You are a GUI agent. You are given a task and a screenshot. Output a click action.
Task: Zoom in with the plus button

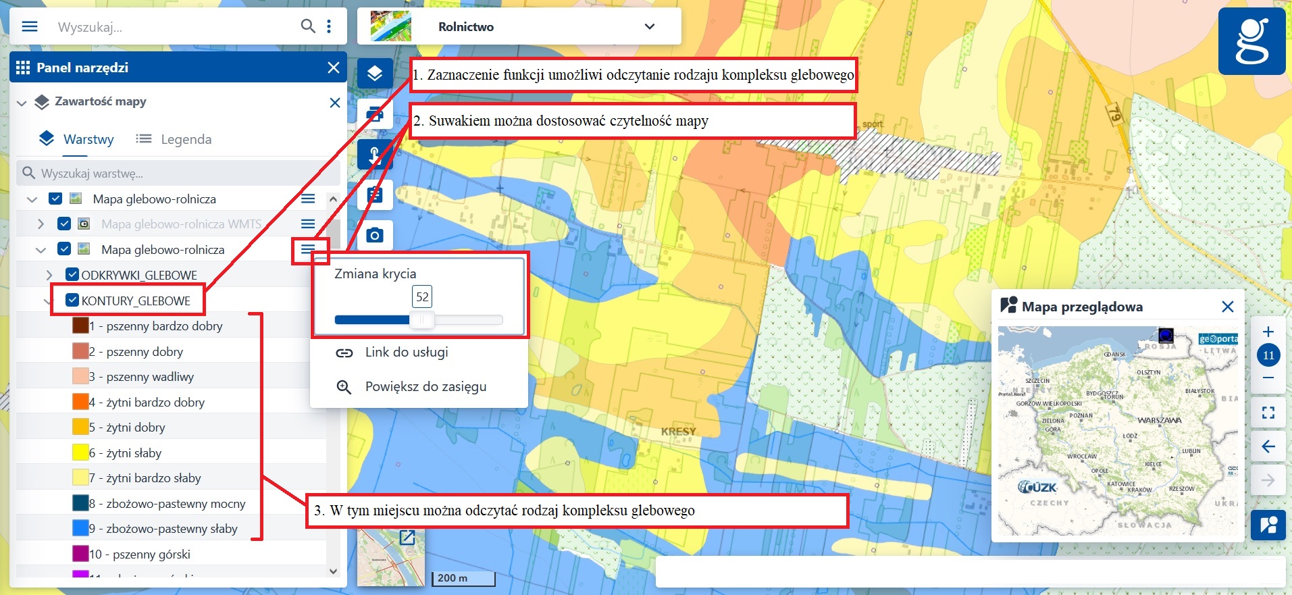point(1268,332)
